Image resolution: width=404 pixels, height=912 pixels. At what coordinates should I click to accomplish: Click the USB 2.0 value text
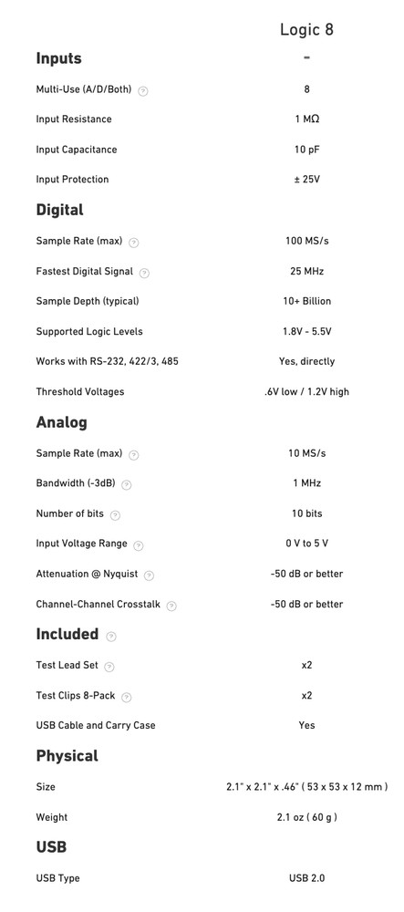pos(307,878)
